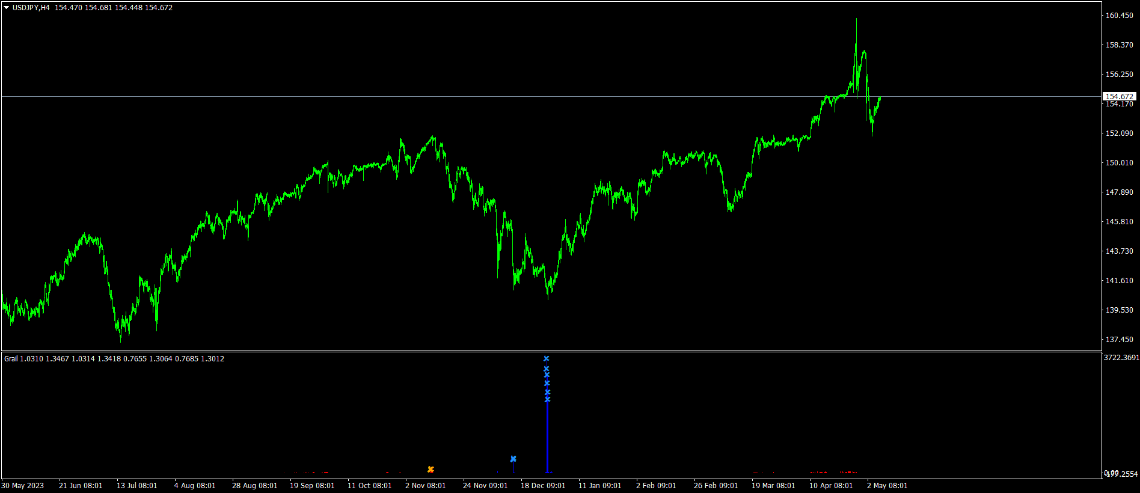Click the 2 May 08:01 date label
The height and width of the screenshot is (493, 1140).
tap(887, 486)
